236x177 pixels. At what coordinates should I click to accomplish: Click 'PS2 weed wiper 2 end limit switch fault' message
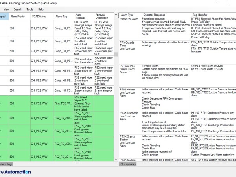(x=84, y=41)
